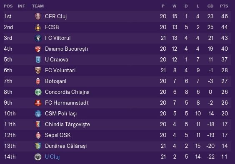Click the Chindia Târgoviște team name
The height and width of the screenshot is (164, 235).
point(67,125)
